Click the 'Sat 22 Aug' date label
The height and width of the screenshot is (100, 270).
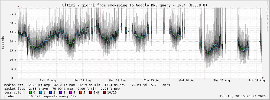[x=48, y=81]
